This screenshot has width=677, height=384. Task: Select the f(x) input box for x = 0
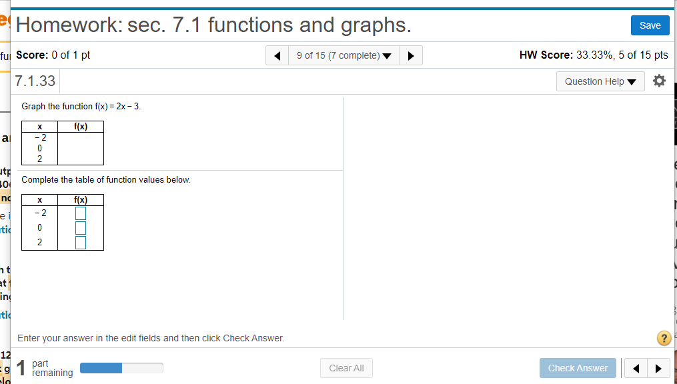click(x=81, y=227)
